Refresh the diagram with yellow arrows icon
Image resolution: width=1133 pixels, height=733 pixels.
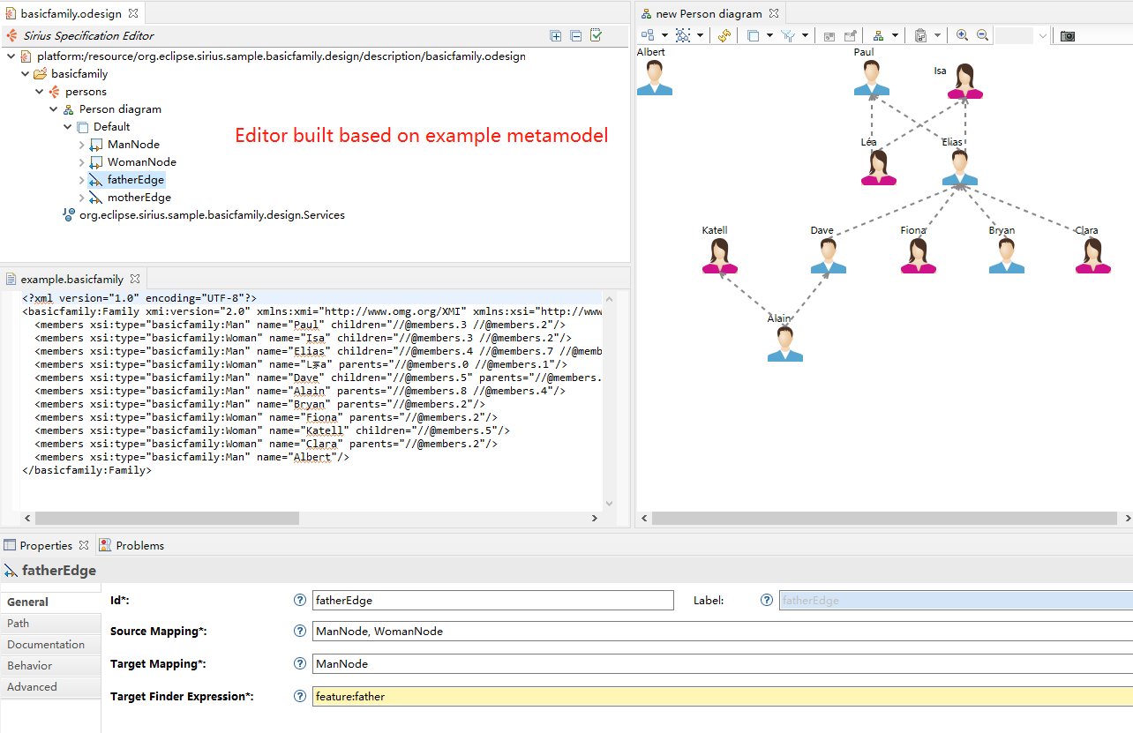point(724,35)
